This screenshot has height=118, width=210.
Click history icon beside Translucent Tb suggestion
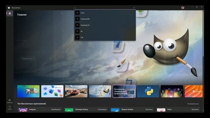(77, 25)
